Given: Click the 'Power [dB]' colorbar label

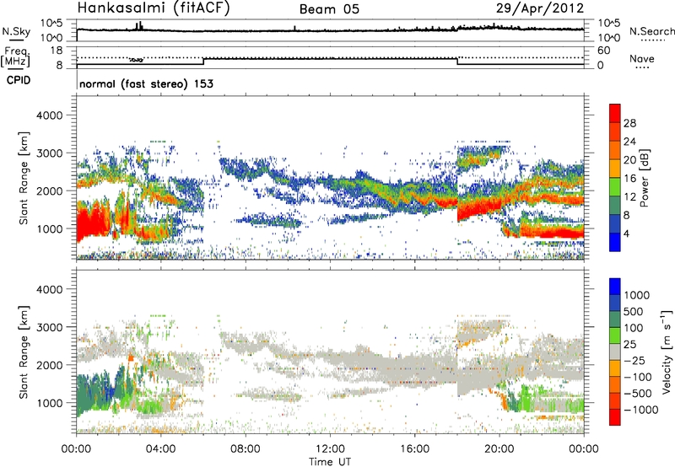Looking at the screenshot, I should [644, 178].
